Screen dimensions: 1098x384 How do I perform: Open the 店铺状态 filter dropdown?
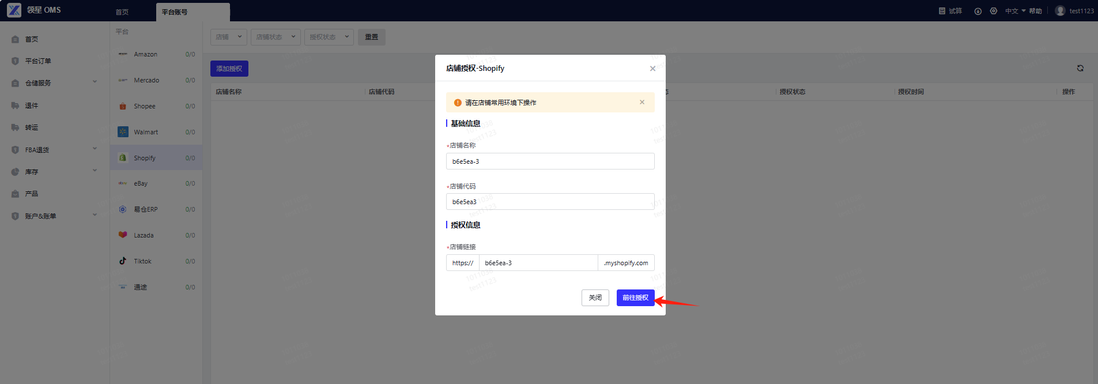pos(276,37)
